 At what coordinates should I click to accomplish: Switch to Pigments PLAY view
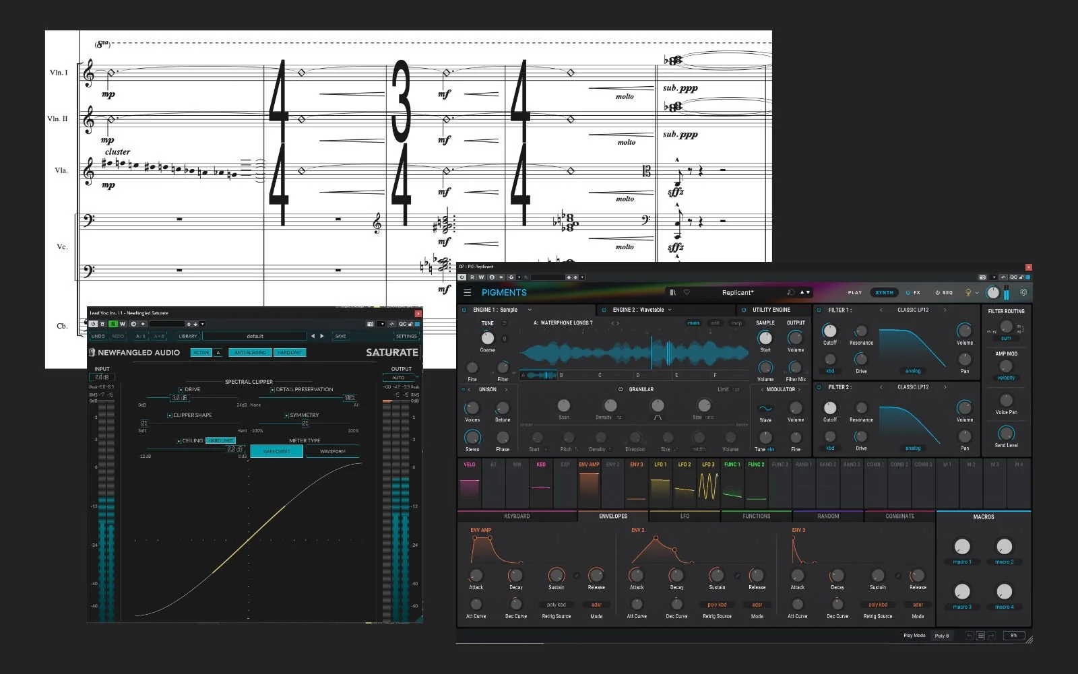point(855,292)
